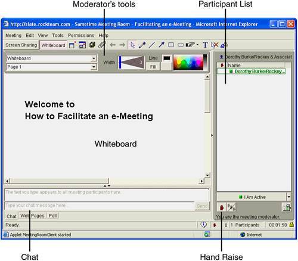Click the clock icon in status bar
The width and height of the screenshot is (298, 261).
pyautogui.click(x=203, y=225)
